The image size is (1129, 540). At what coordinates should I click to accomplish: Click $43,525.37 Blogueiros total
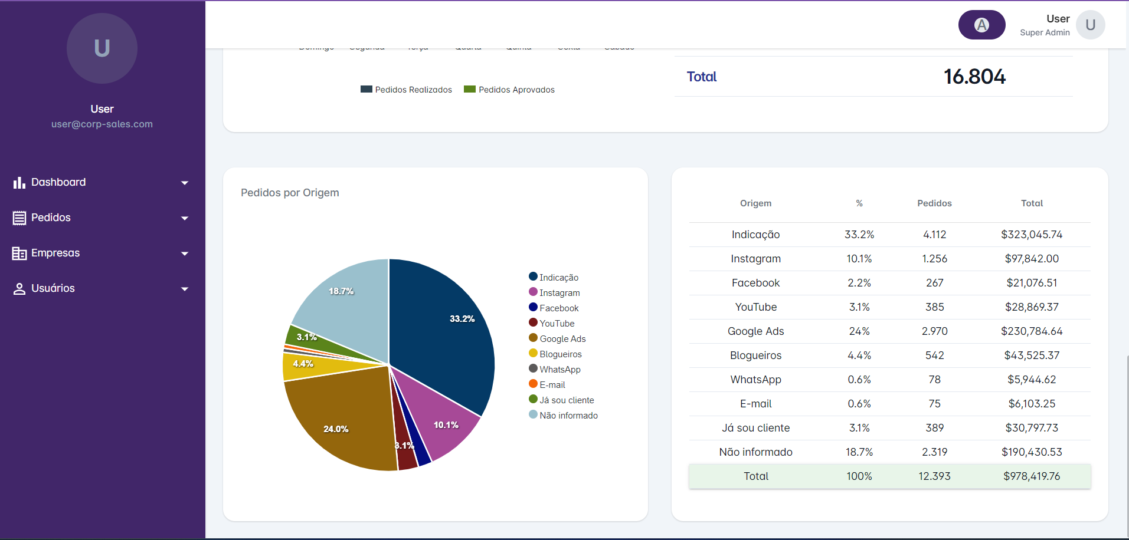point(1032,355)
